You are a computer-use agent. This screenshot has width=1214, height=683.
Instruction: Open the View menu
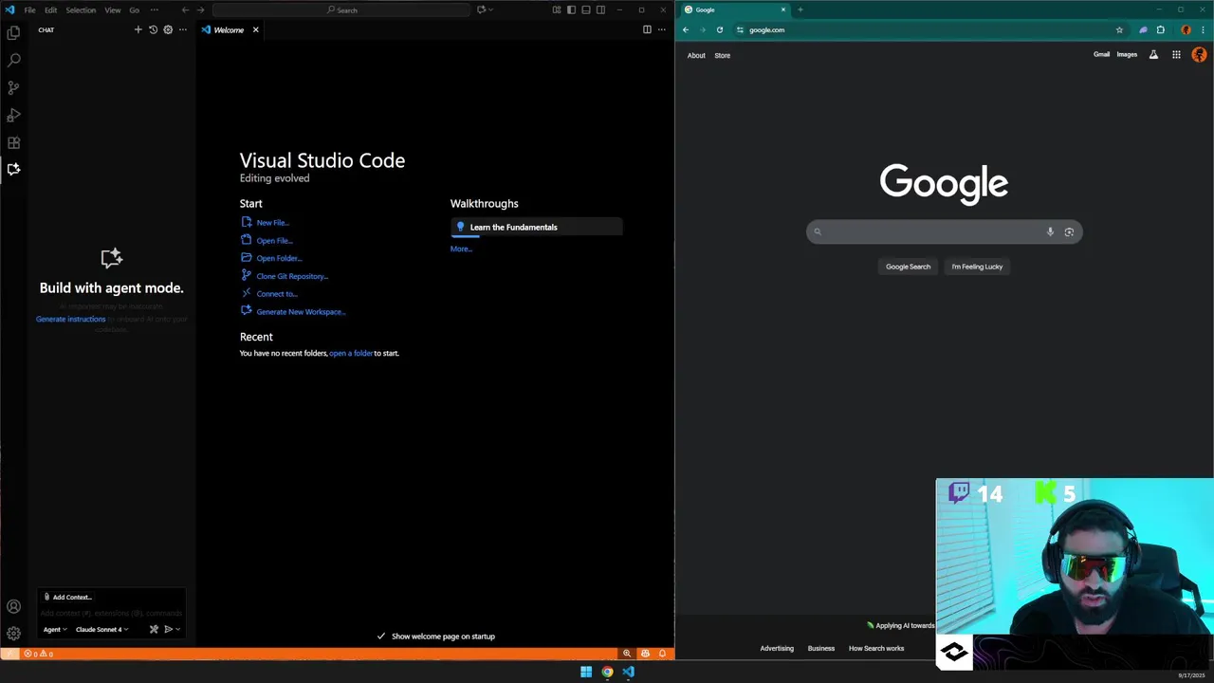point(113,9)
